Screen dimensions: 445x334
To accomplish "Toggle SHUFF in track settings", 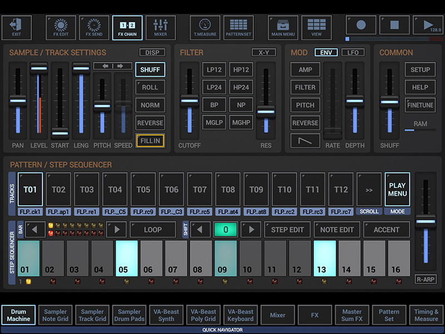I will [x=150, y=70].
